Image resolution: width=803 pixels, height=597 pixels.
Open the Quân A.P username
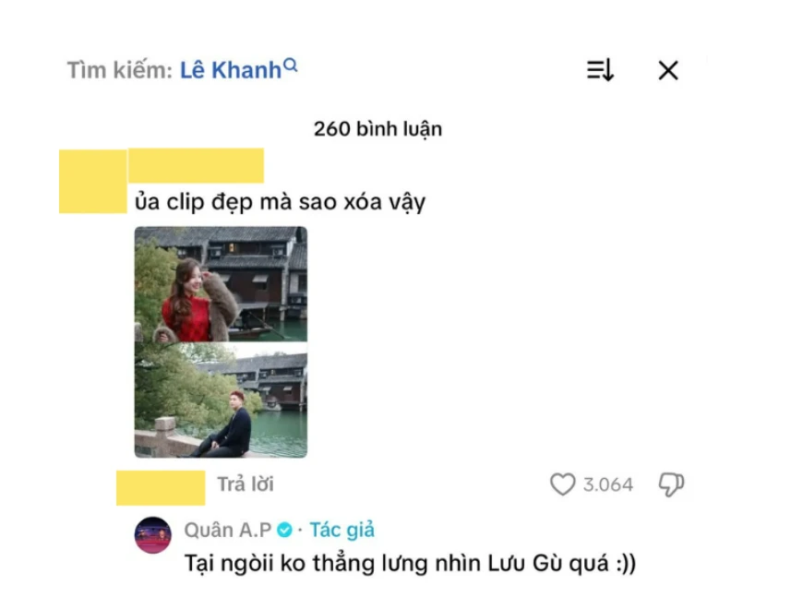228,530
